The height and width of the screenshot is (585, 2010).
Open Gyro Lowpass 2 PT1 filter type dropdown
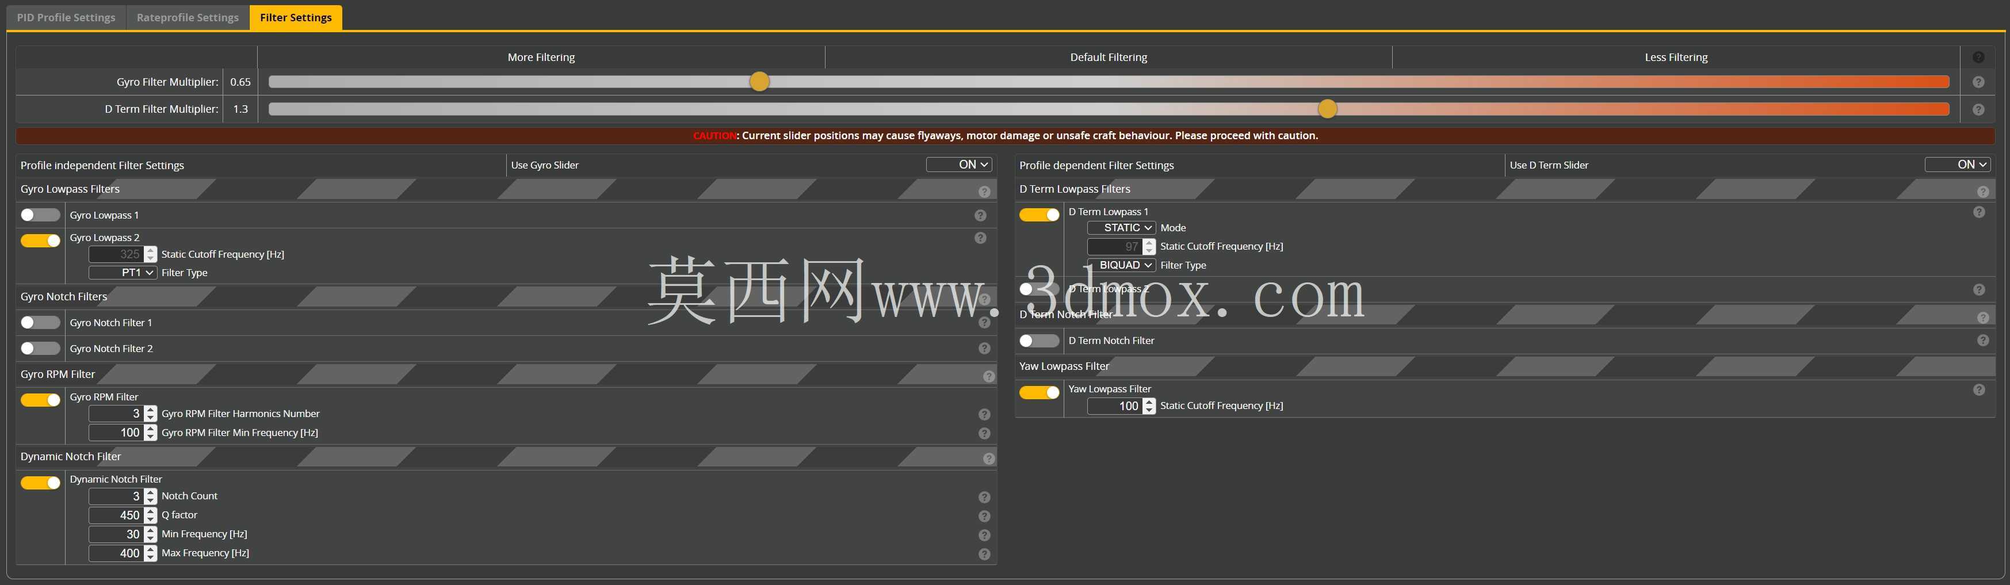[123, 272]
